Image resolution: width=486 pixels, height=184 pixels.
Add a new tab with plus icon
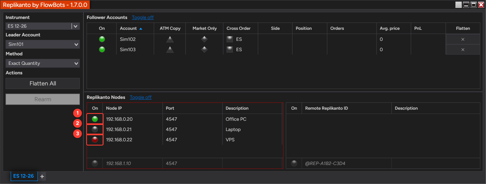coord(42,176)
